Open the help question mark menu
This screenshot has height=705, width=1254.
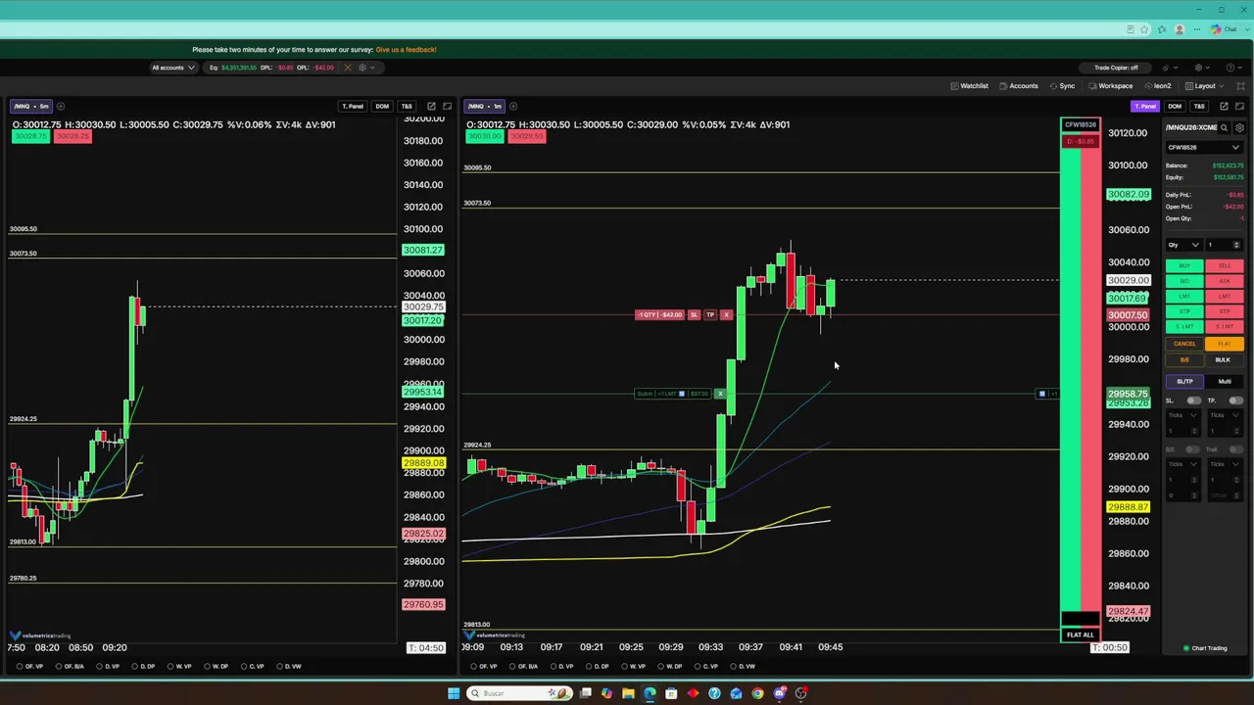click(x=1233, y=68)
